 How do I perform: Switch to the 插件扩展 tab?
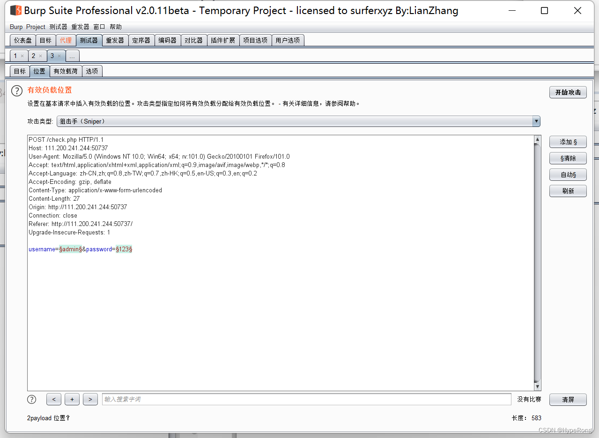point(223,41)
